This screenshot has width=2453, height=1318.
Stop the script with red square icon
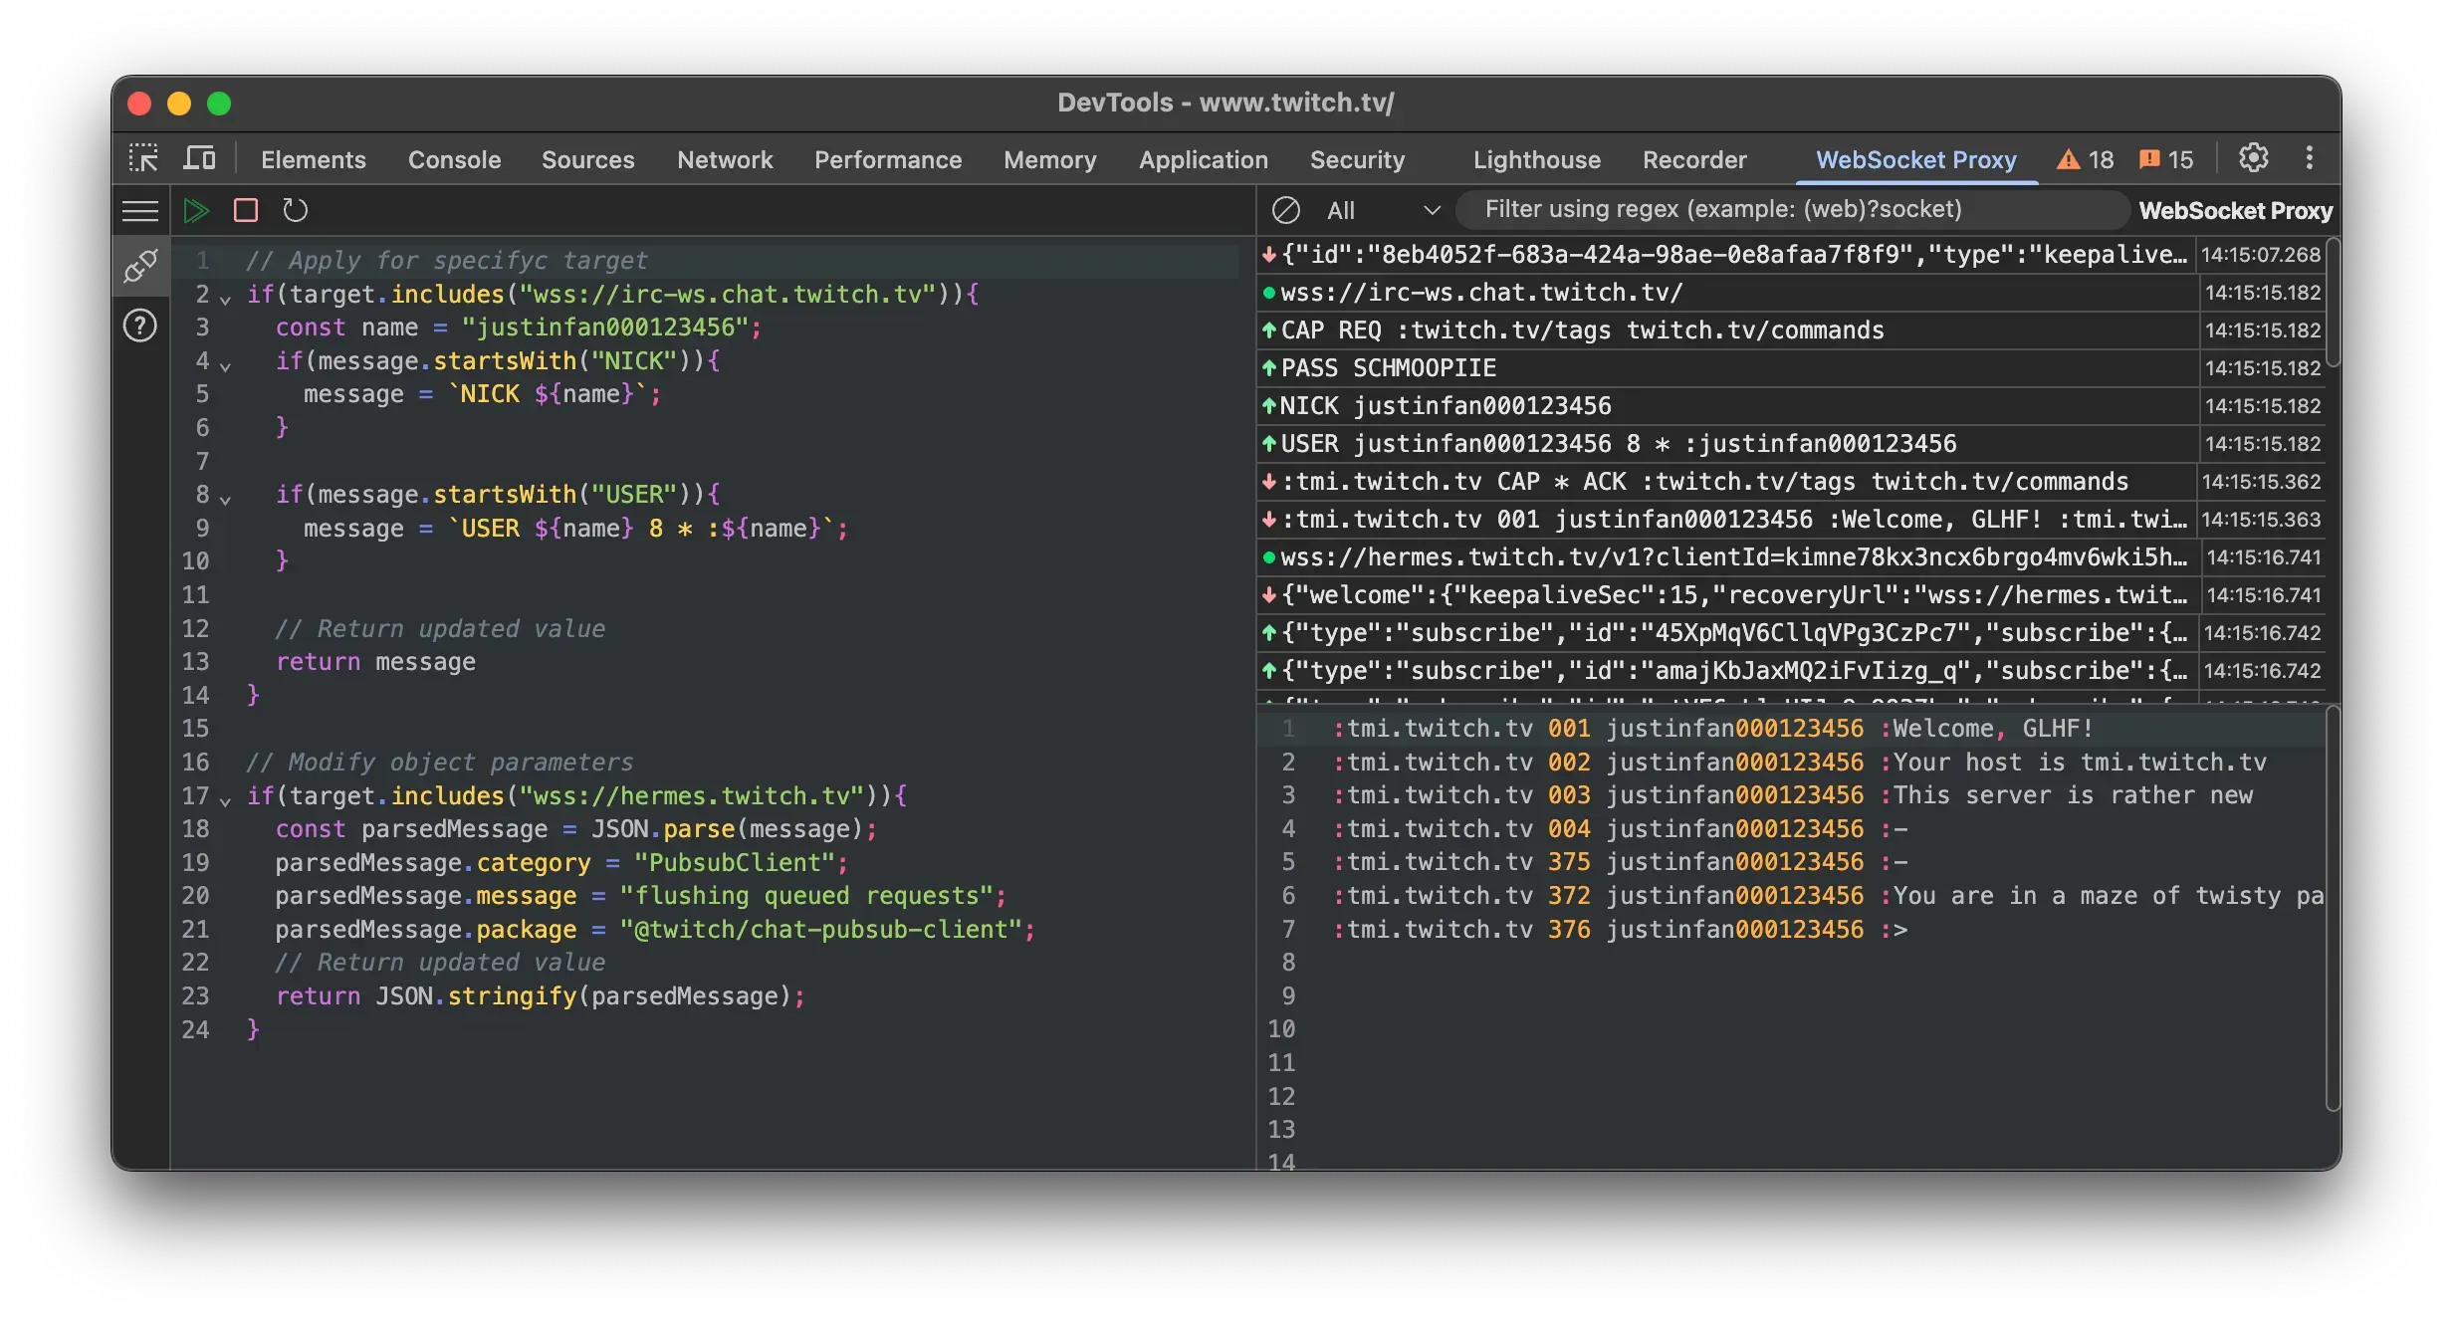click(x=246, y=210)
